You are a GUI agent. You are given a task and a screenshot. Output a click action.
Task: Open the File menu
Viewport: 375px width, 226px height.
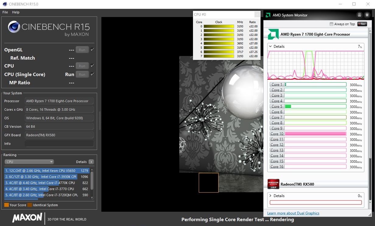(x=5, y=12)
